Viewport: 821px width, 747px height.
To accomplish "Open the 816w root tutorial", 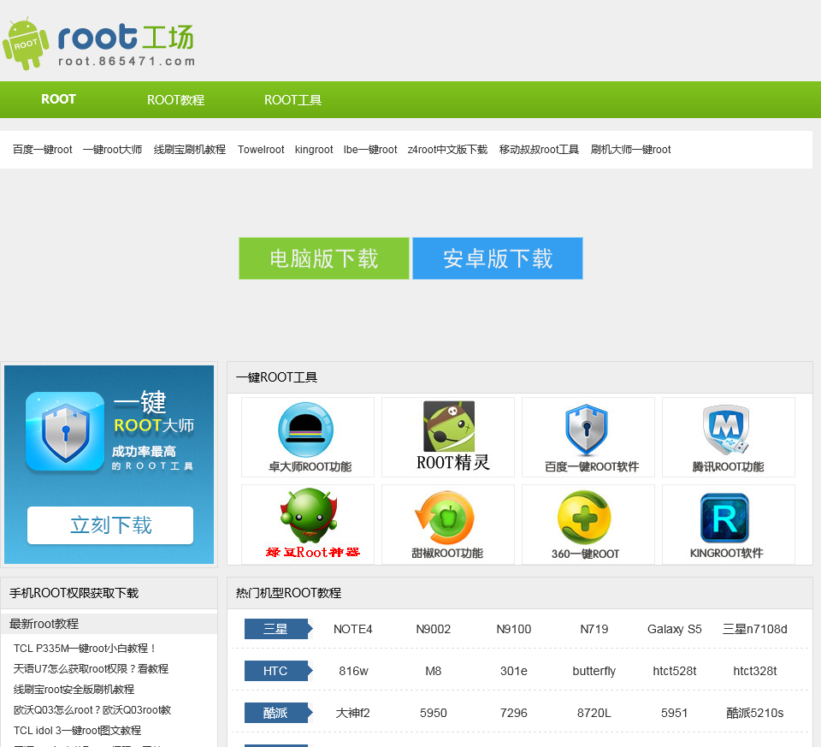I will pyautogui.click(x=353, y=671).
